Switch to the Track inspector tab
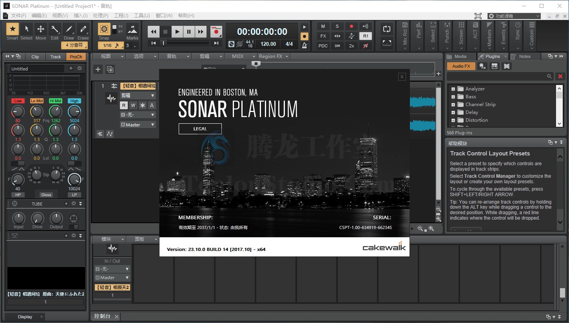This screenshot has height=323, width=569. point(56,57)
